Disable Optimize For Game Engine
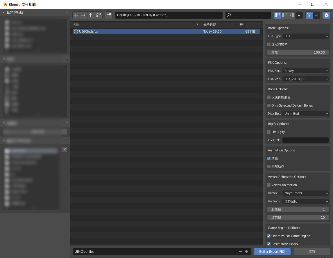The height and width of the screenshot is (258, 333). [x=269, y=236]
